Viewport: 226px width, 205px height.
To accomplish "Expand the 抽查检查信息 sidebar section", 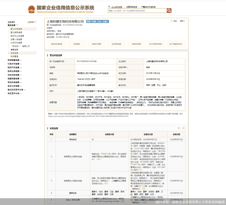I will [15, 79].
